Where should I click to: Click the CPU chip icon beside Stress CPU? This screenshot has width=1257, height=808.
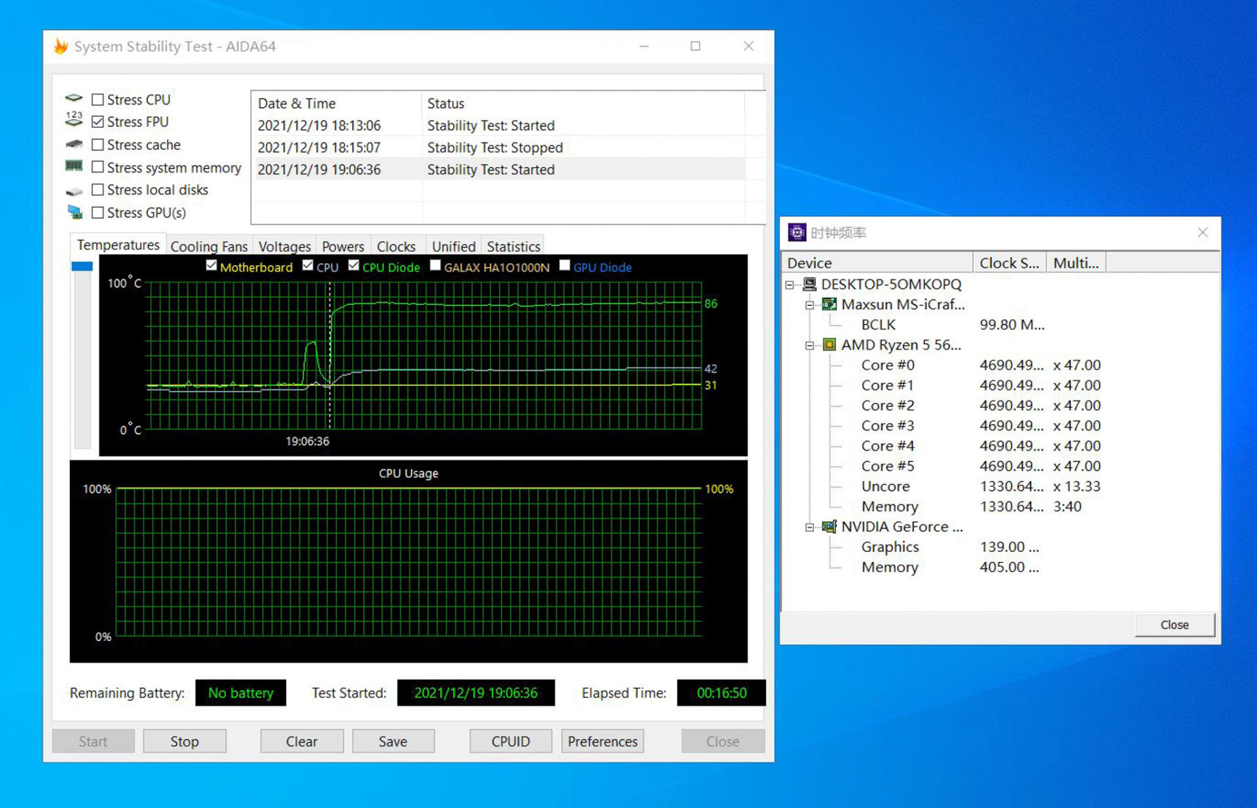pyautogui.click(x=74, y=99)
